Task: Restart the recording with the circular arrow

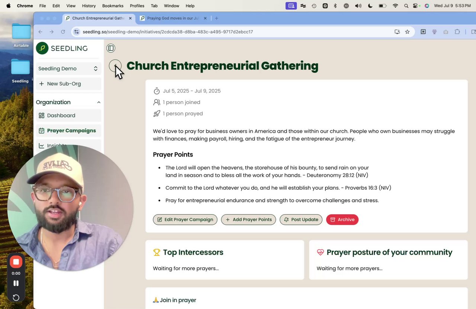Action: click(16, 297)
